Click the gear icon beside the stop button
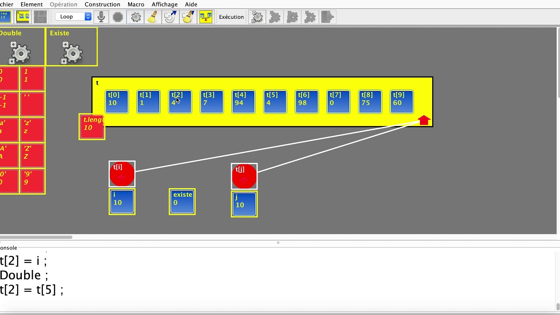 136,17
